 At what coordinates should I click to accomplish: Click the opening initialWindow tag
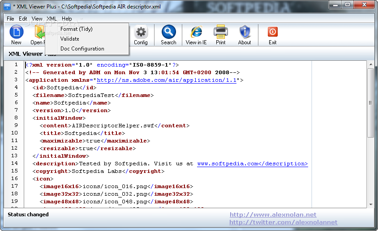click(x=59, y=118)
